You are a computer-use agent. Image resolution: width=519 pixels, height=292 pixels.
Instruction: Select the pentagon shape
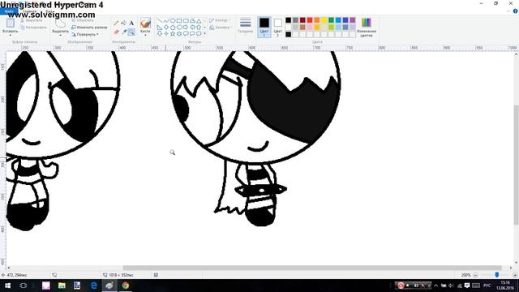click(173, 28)
